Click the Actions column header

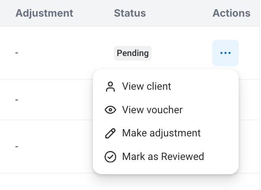pos(231,13)
